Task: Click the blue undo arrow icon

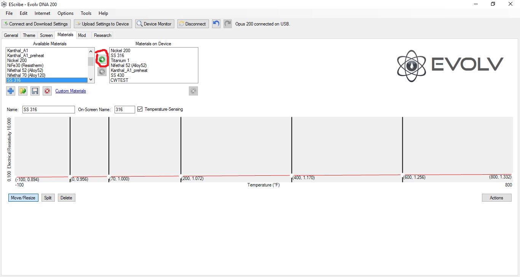Action: coord(216,24)
